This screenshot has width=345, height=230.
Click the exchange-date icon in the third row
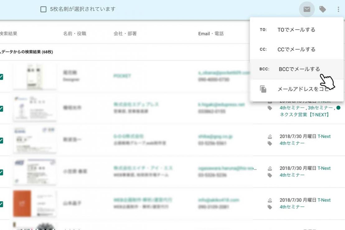point(270,137)
